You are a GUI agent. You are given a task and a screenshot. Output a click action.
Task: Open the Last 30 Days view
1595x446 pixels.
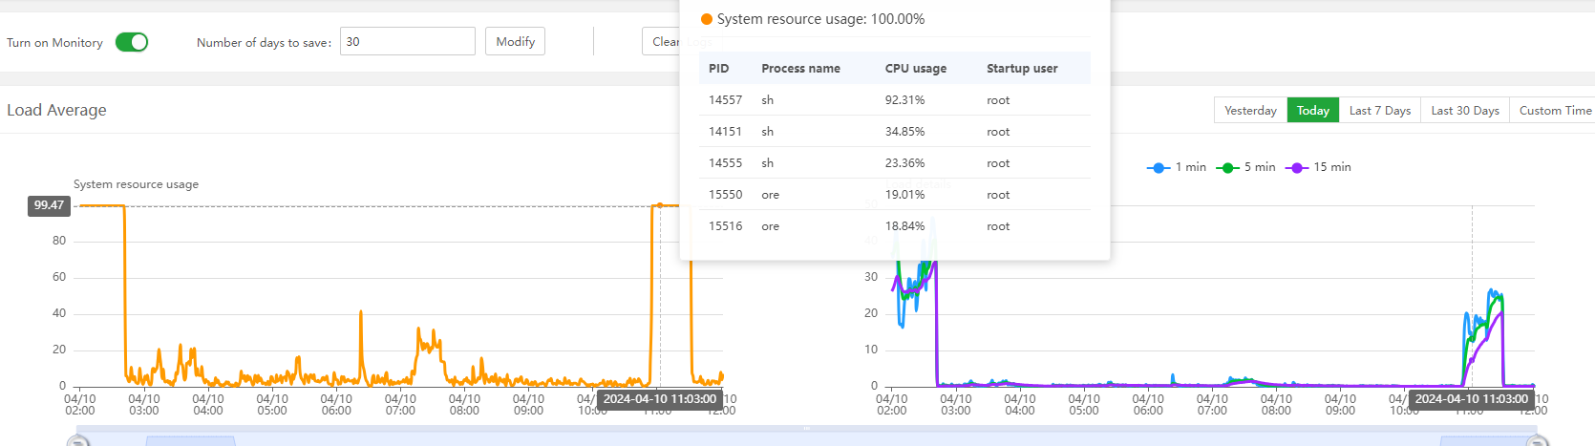click(1464, 111)
